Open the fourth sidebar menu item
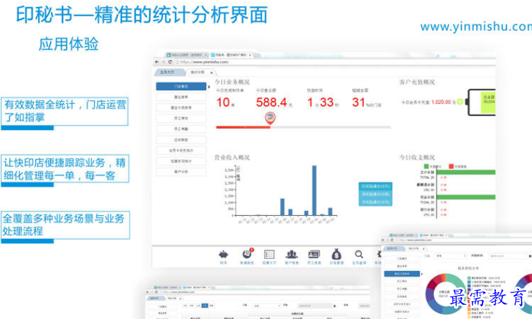Image resolution: width=532 pixels, height=319 pixels. point(181,118)
